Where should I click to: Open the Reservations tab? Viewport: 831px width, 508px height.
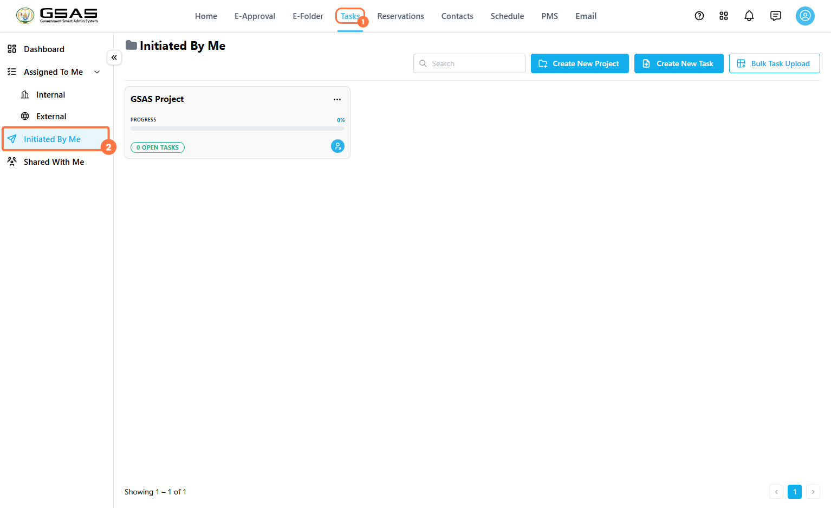[x=401, y=16]
